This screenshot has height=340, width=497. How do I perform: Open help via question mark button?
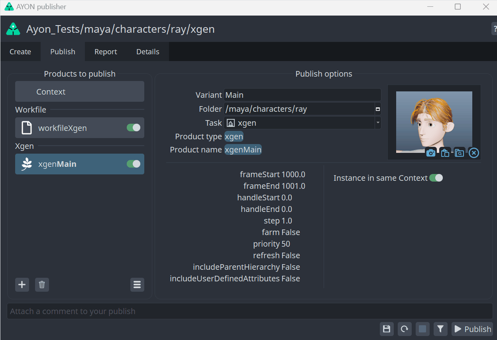pos(494,29)
